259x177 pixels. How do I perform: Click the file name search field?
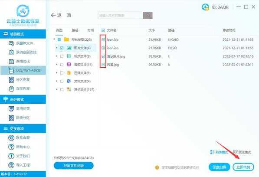(x=121, y=15)
